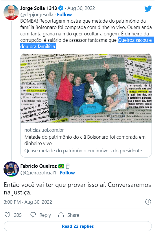155x231 pixels.
Task: Follow @depjorgesolla
Action: [64, 15]
